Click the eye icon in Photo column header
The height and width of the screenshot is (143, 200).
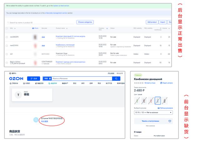pos(33,28)
